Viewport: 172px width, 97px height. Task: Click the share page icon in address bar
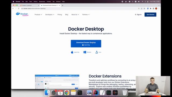coord(142,8)
